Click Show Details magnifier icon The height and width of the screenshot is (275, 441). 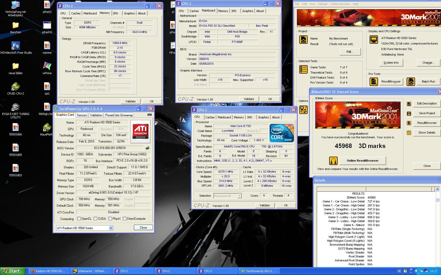click(409, 133)
